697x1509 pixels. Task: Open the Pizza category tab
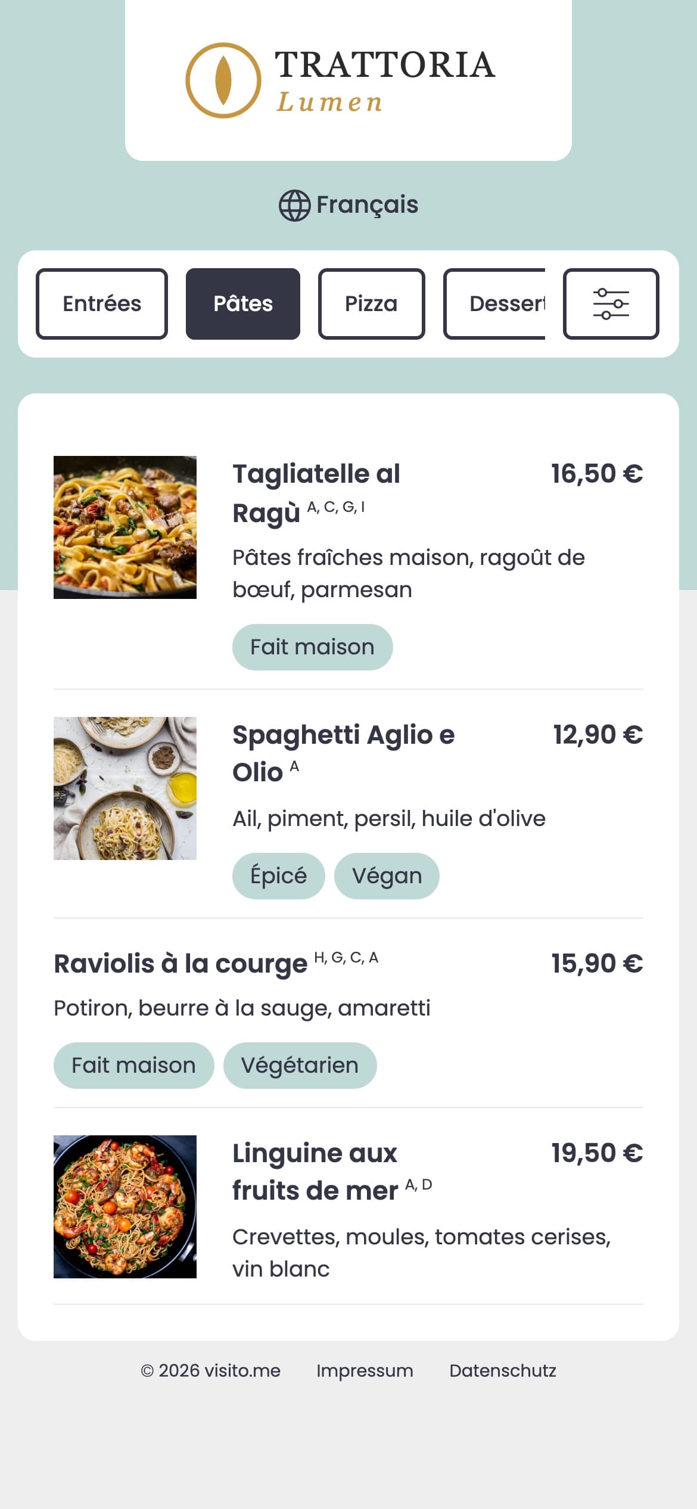[x=371, y=304]
